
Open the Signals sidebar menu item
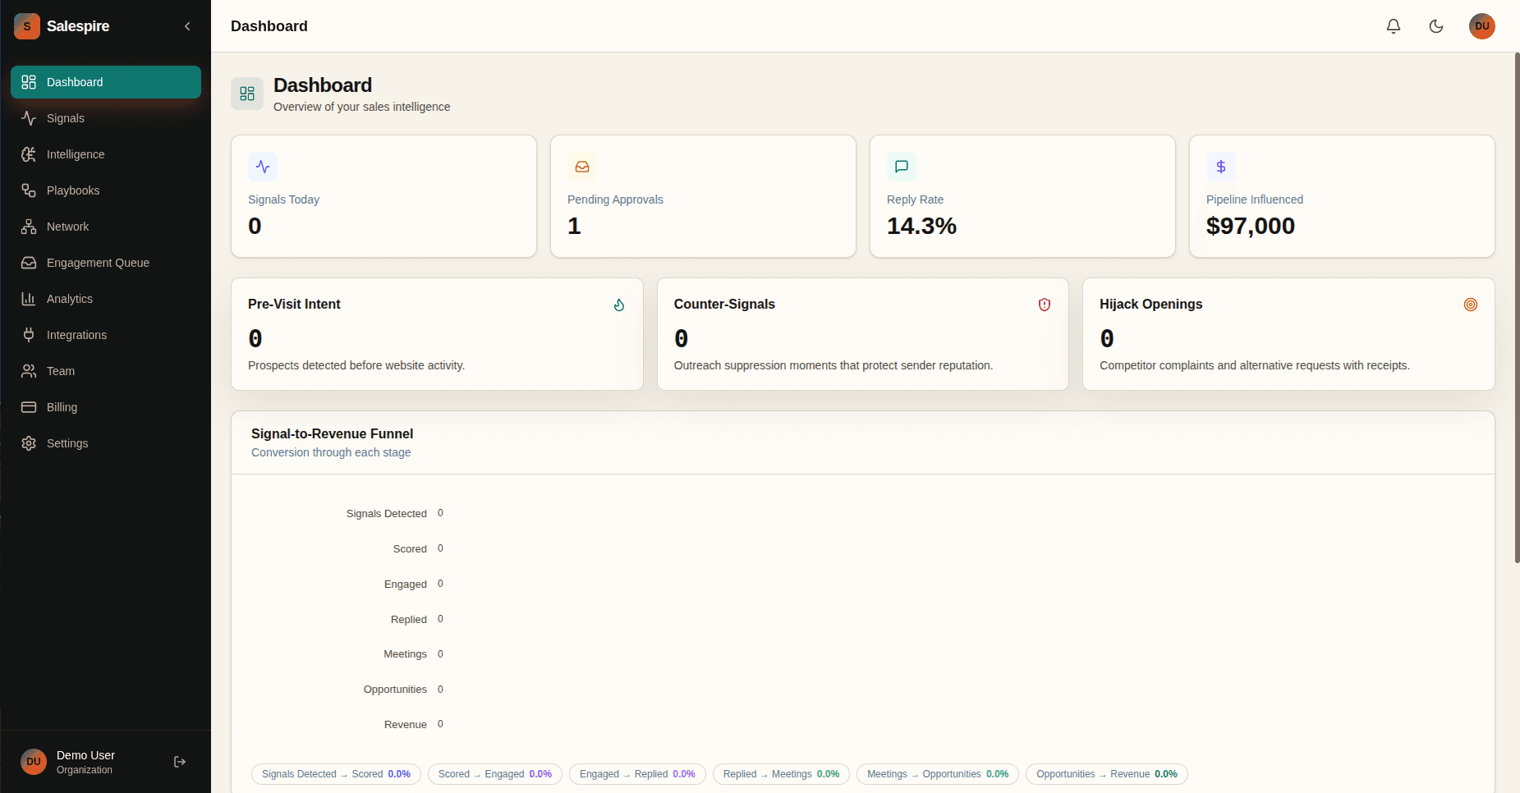pyautogui.click(x=106, y=118)
